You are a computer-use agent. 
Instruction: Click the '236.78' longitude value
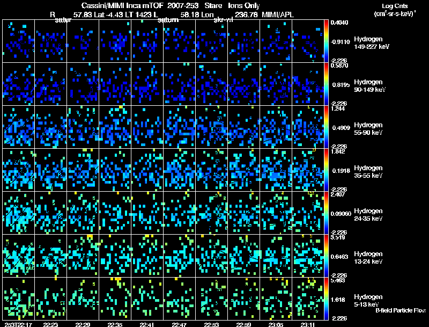pos(246,15)
